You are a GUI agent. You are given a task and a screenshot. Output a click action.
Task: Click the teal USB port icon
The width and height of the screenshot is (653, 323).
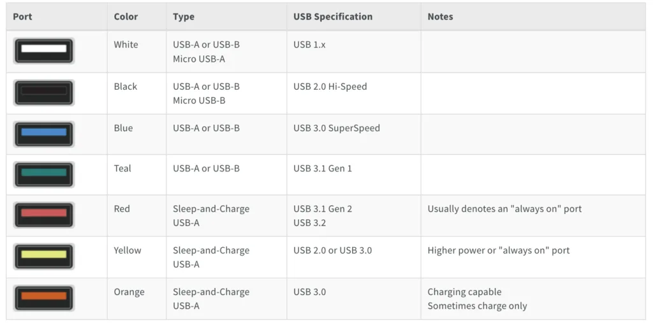[43, 174]
